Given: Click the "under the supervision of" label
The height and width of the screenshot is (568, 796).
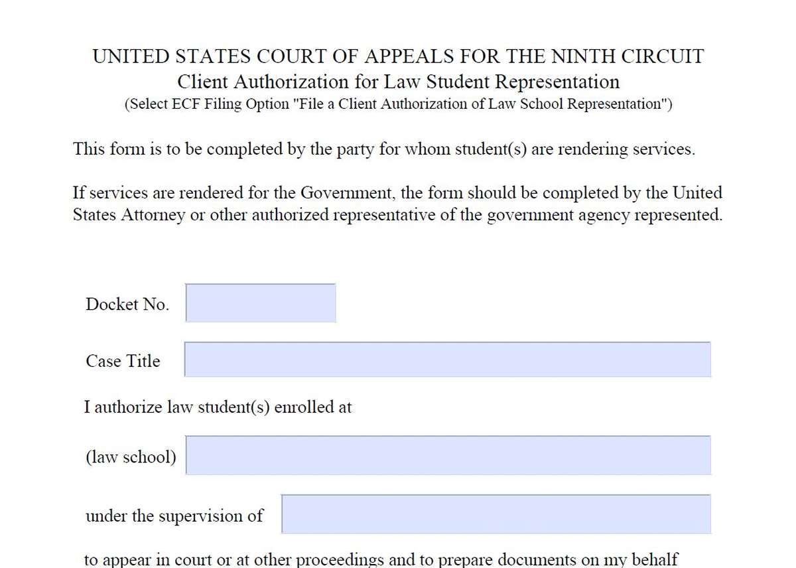Looking at the screenshot, I should click(x=174, y=516).
